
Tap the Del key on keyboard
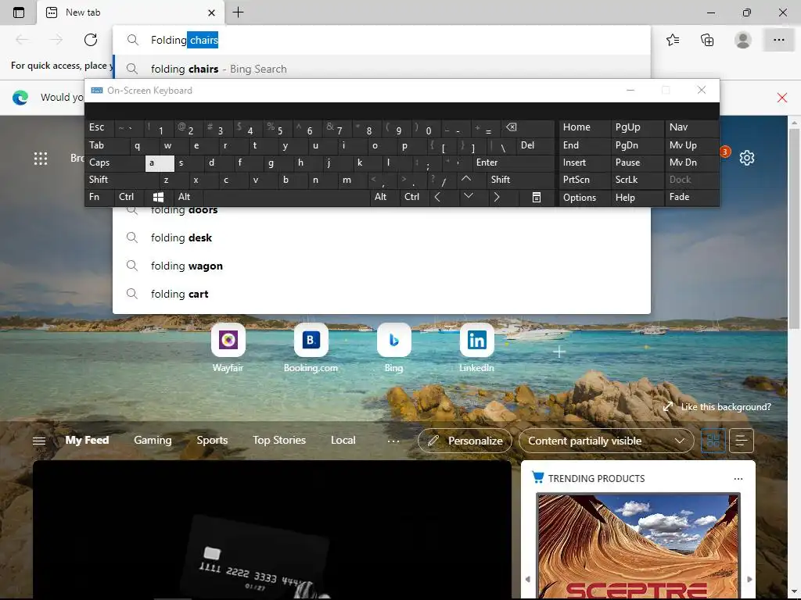coord(535,145)
